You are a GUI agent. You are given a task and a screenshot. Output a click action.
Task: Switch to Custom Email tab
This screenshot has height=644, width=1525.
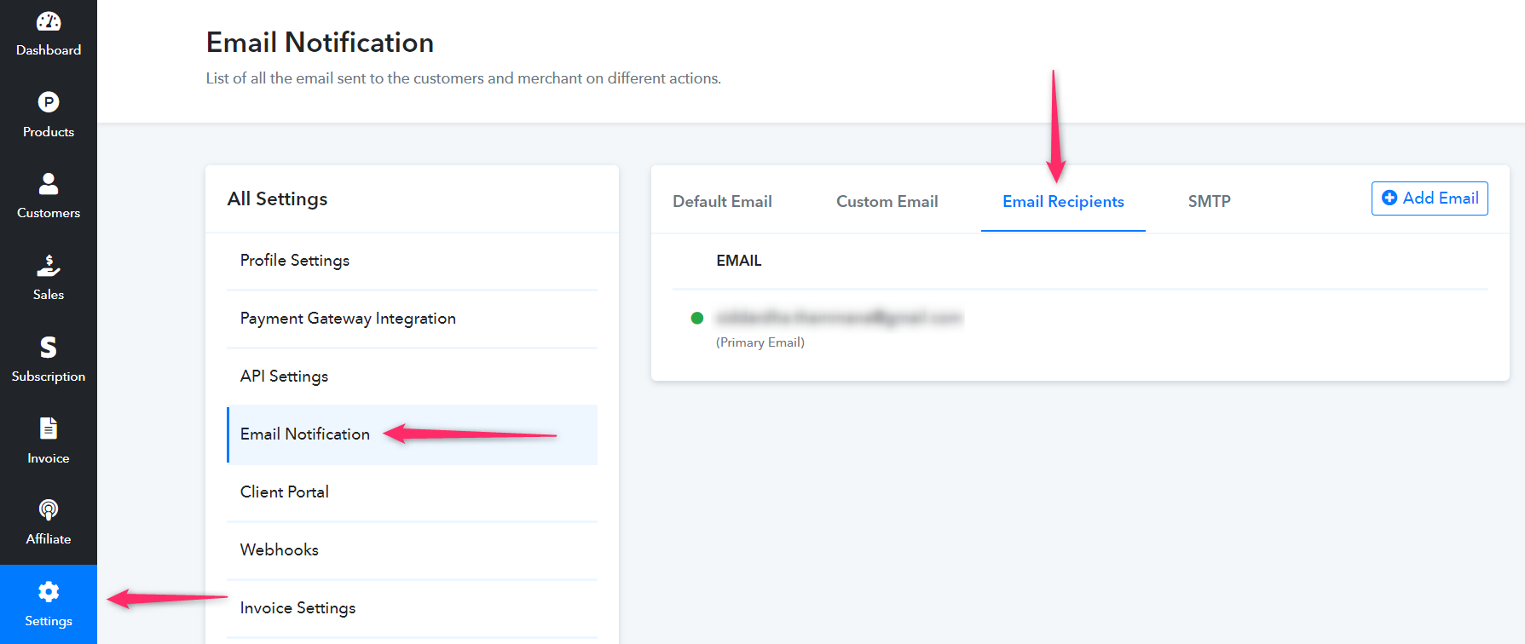(x=887, y=202)
